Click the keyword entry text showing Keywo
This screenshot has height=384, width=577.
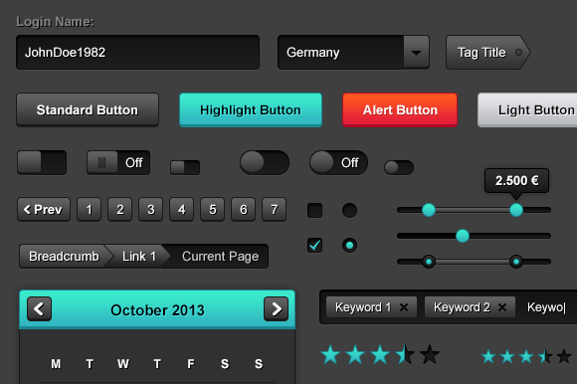pyautogui.click(x=546, y=307)
